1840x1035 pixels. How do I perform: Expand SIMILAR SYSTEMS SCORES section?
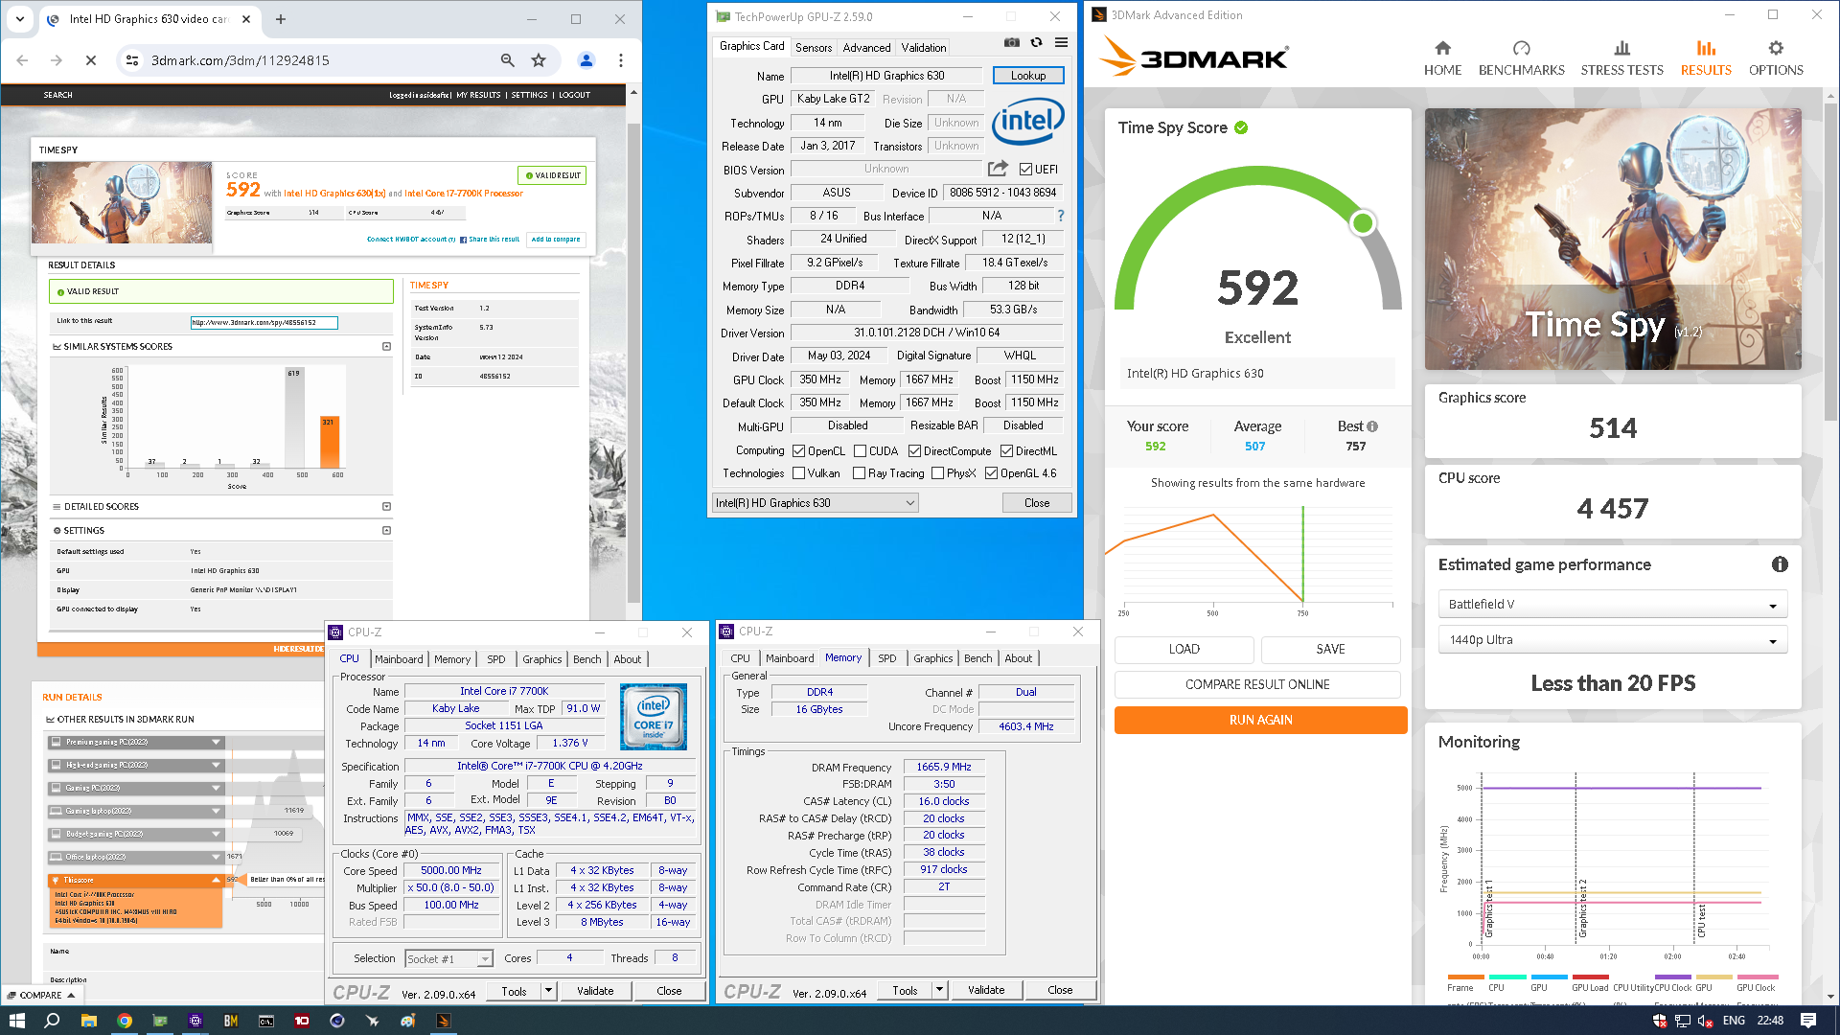point(387,347)
